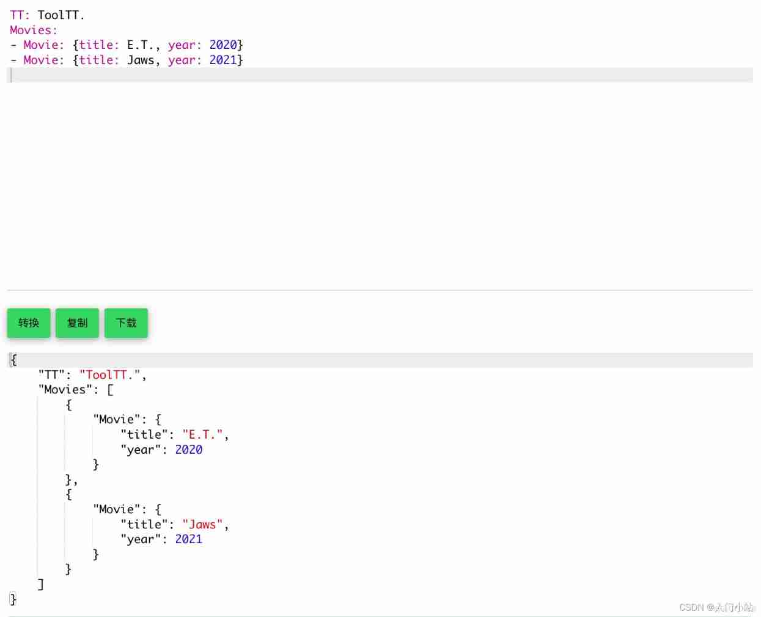Click the "Jaws" string in JSON output

(202, 524)
